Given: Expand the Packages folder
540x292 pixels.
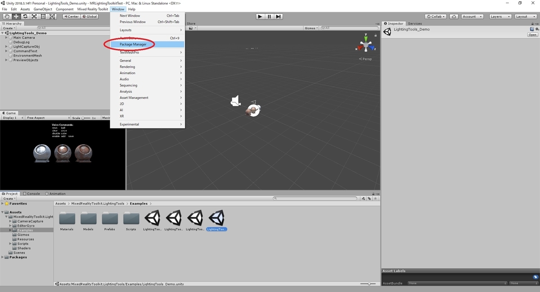Looking at the screenshot, I should tap(3, 257).
